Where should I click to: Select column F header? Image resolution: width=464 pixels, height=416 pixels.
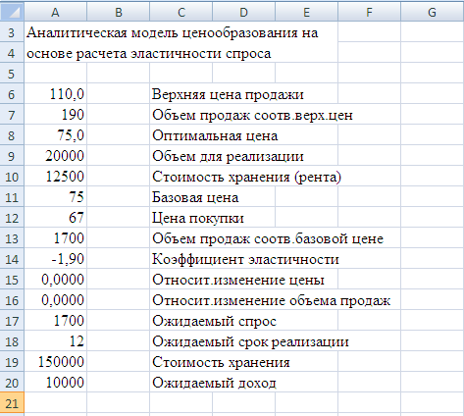click(x=369, y=12)
